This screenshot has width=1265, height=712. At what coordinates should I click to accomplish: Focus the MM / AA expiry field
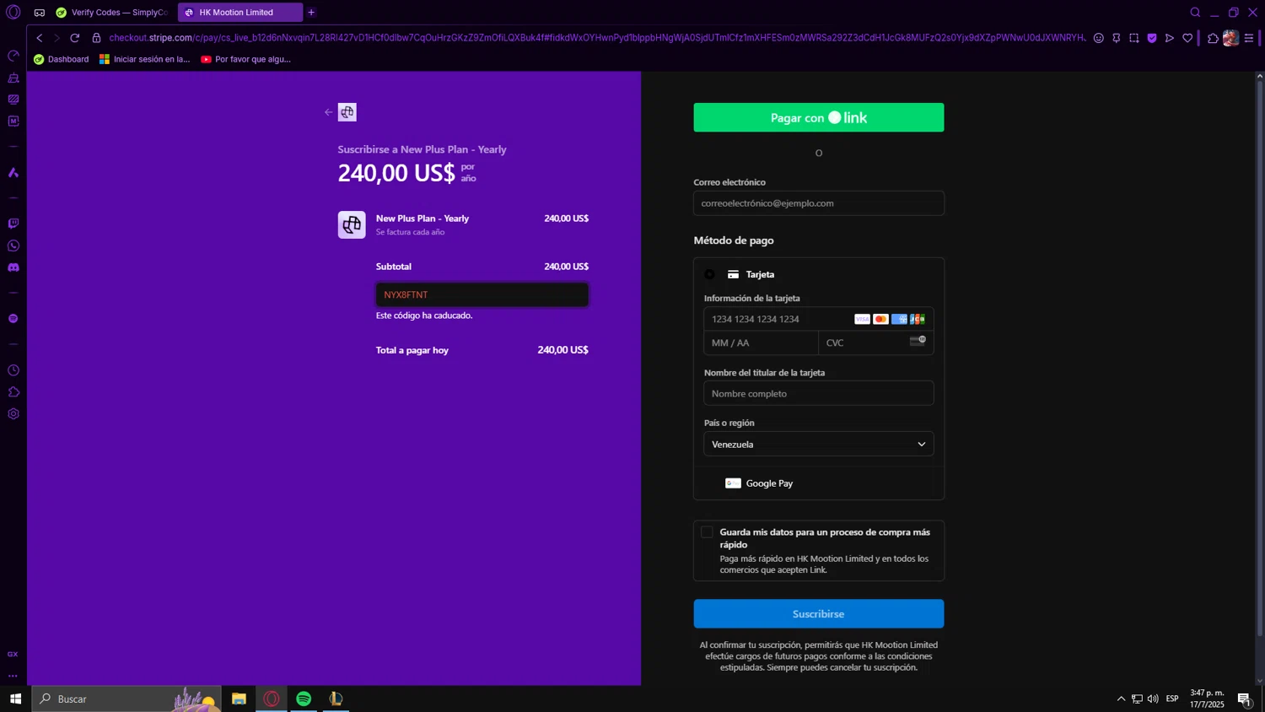click(x=761, y=343)
